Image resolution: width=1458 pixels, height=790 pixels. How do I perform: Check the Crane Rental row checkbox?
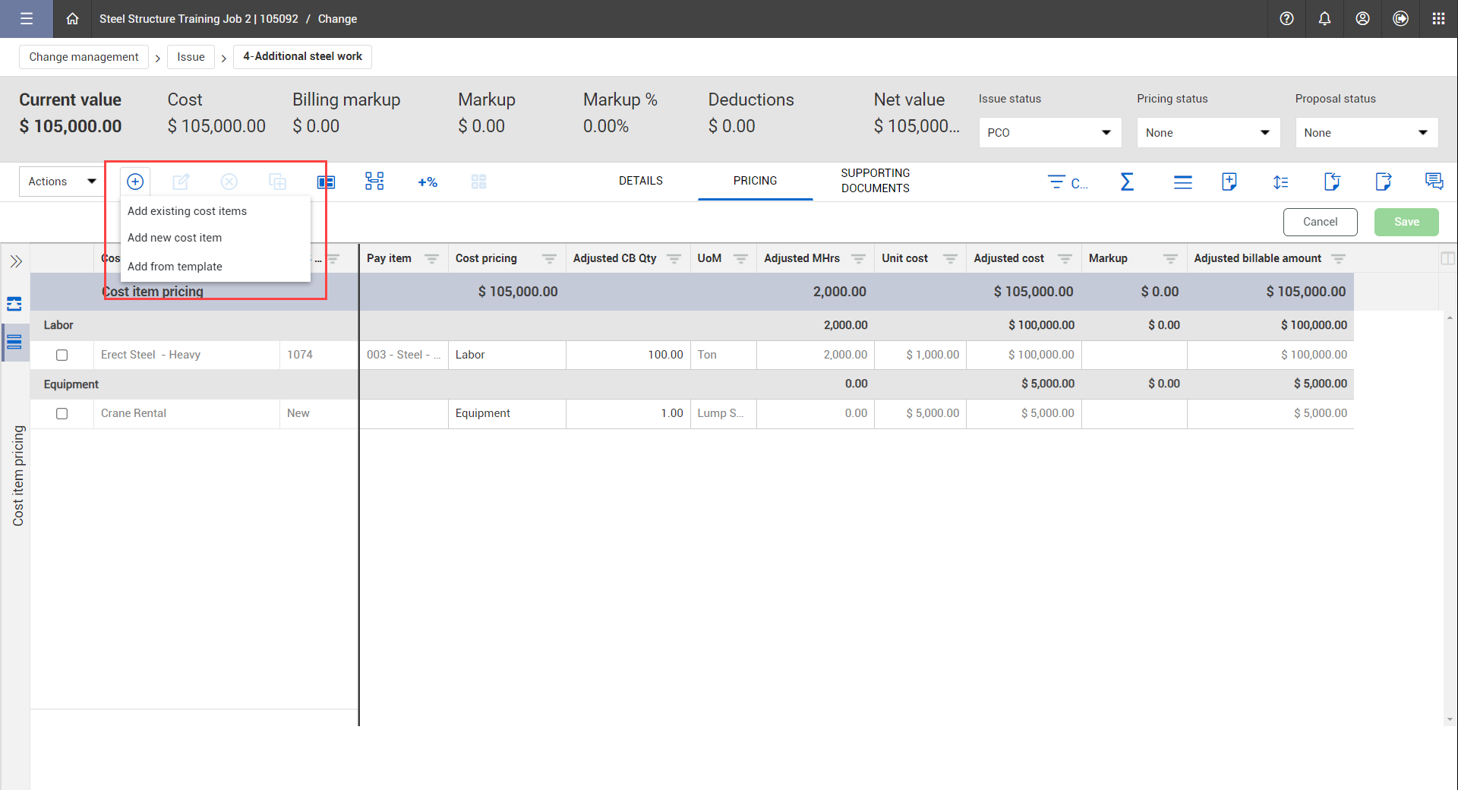click(x=62, y=414)
